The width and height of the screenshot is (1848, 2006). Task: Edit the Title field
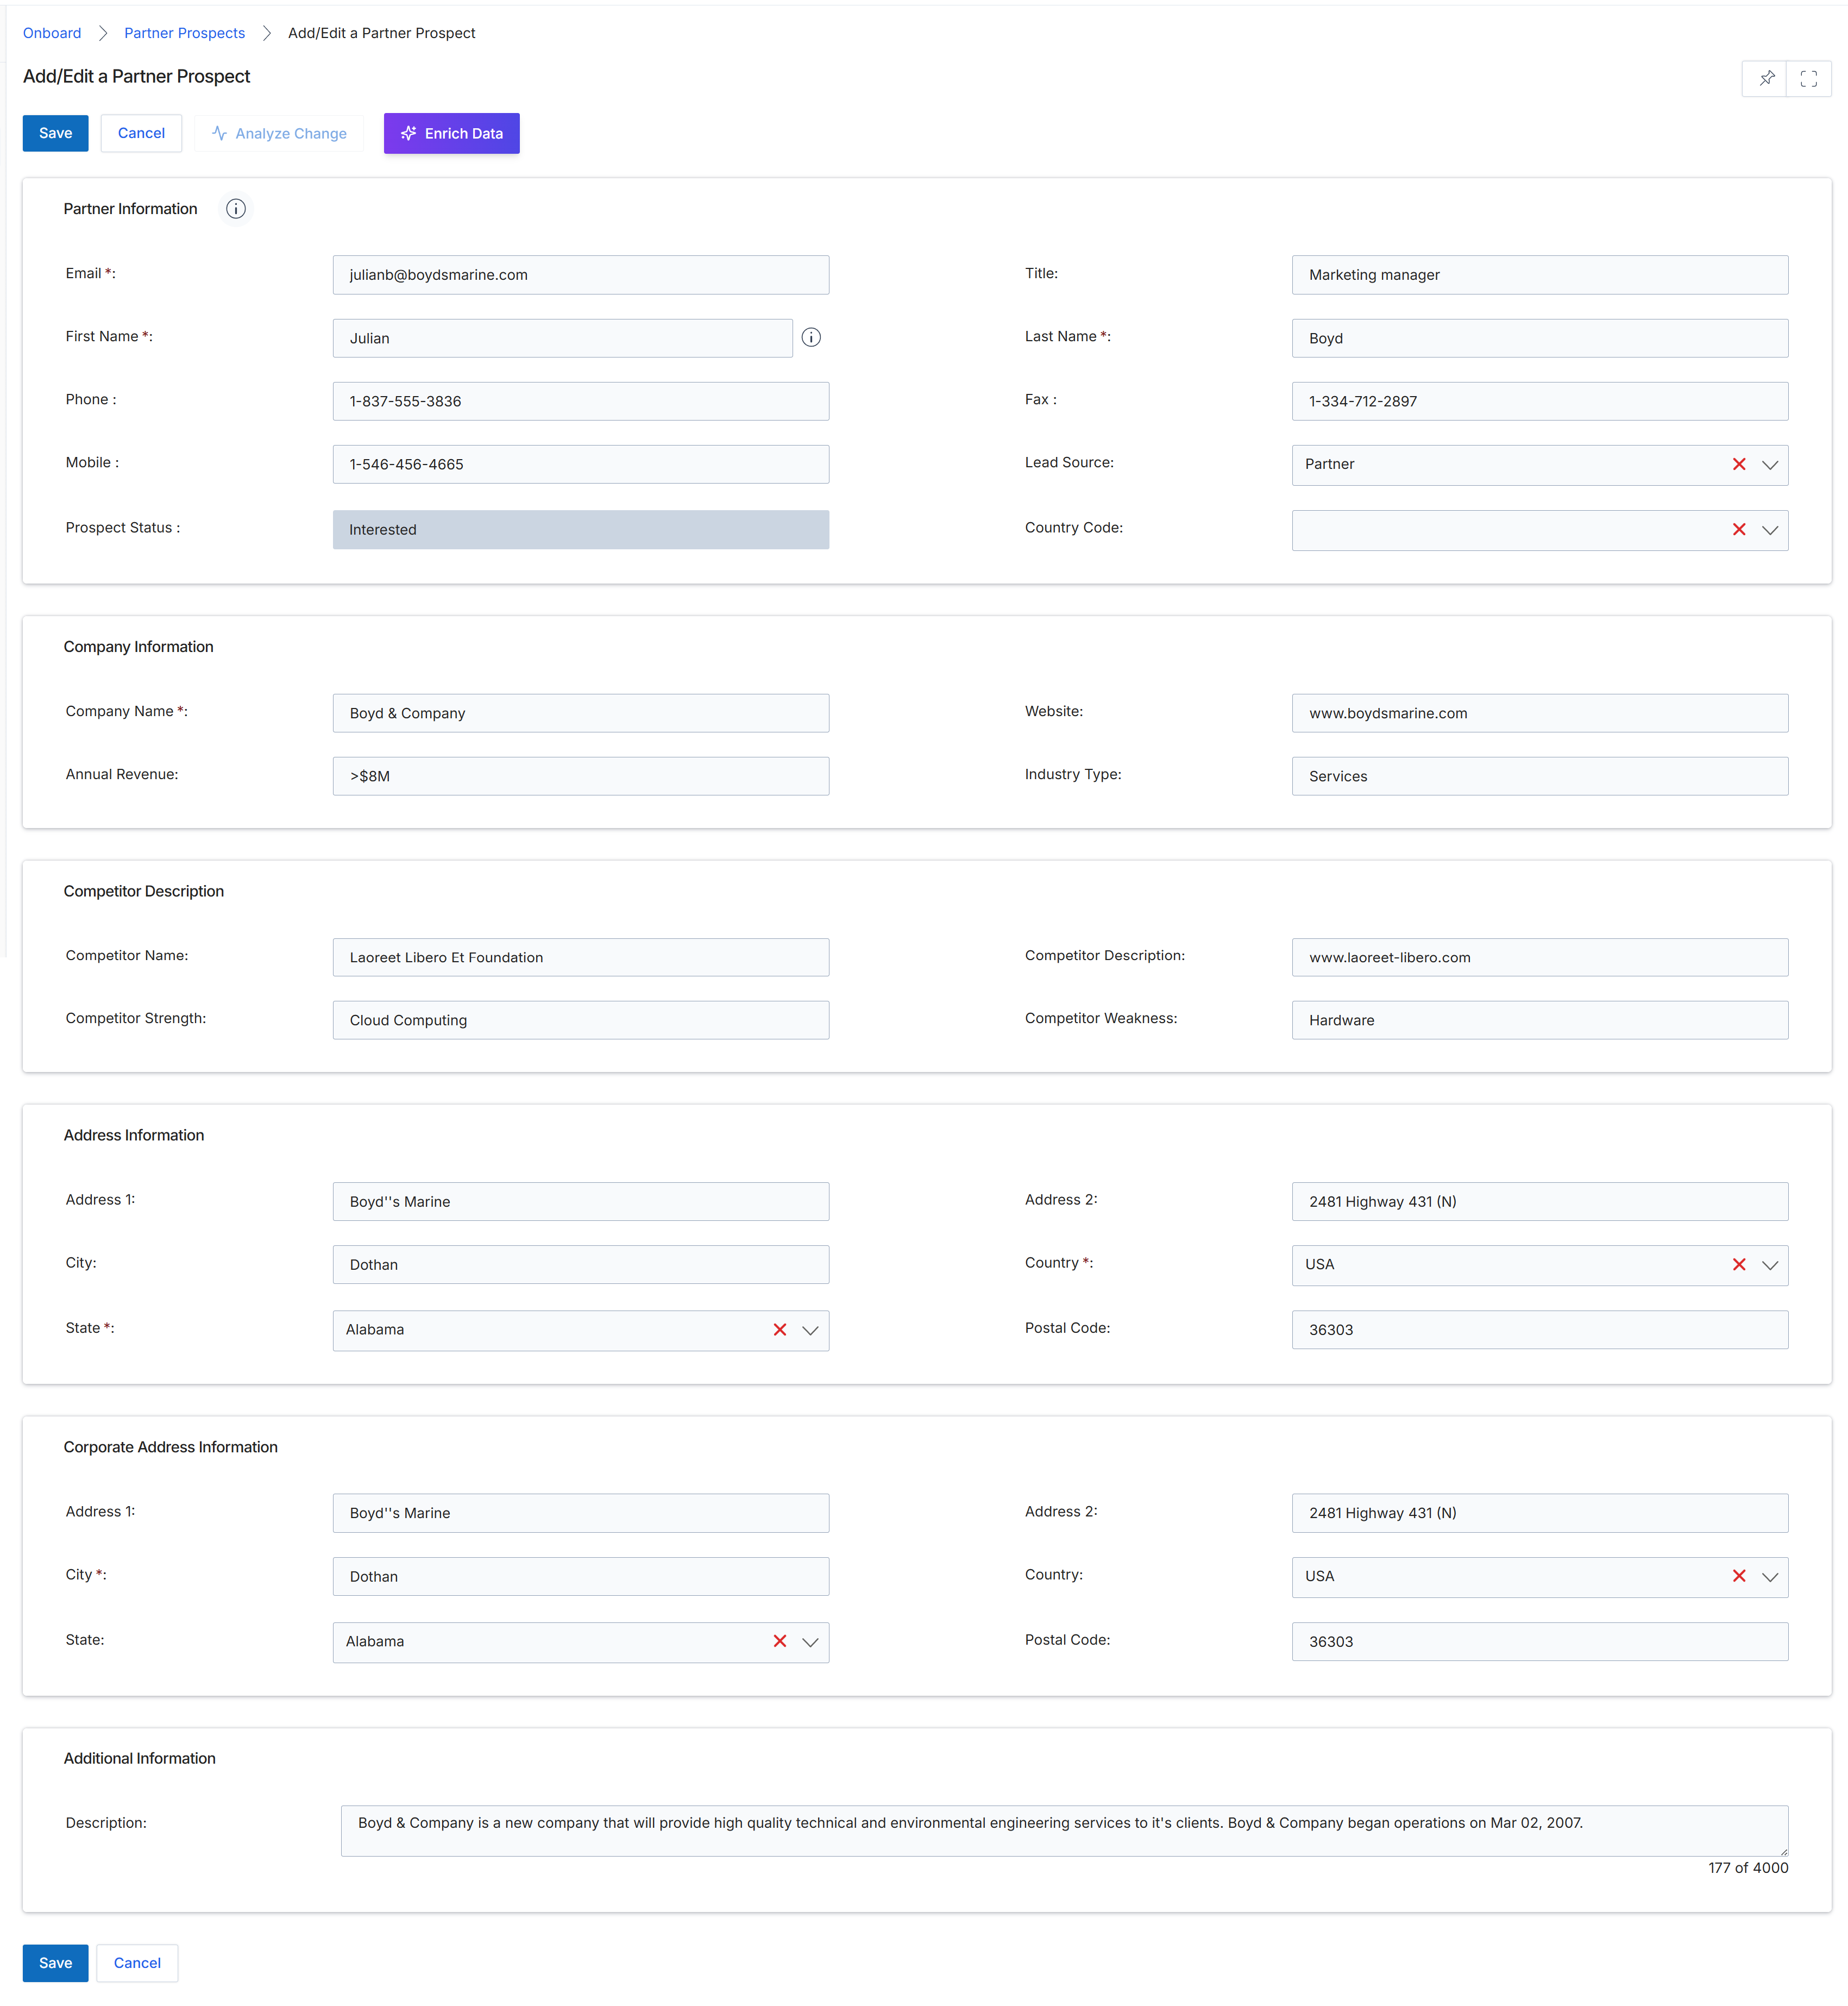(x=1540, y=275)
